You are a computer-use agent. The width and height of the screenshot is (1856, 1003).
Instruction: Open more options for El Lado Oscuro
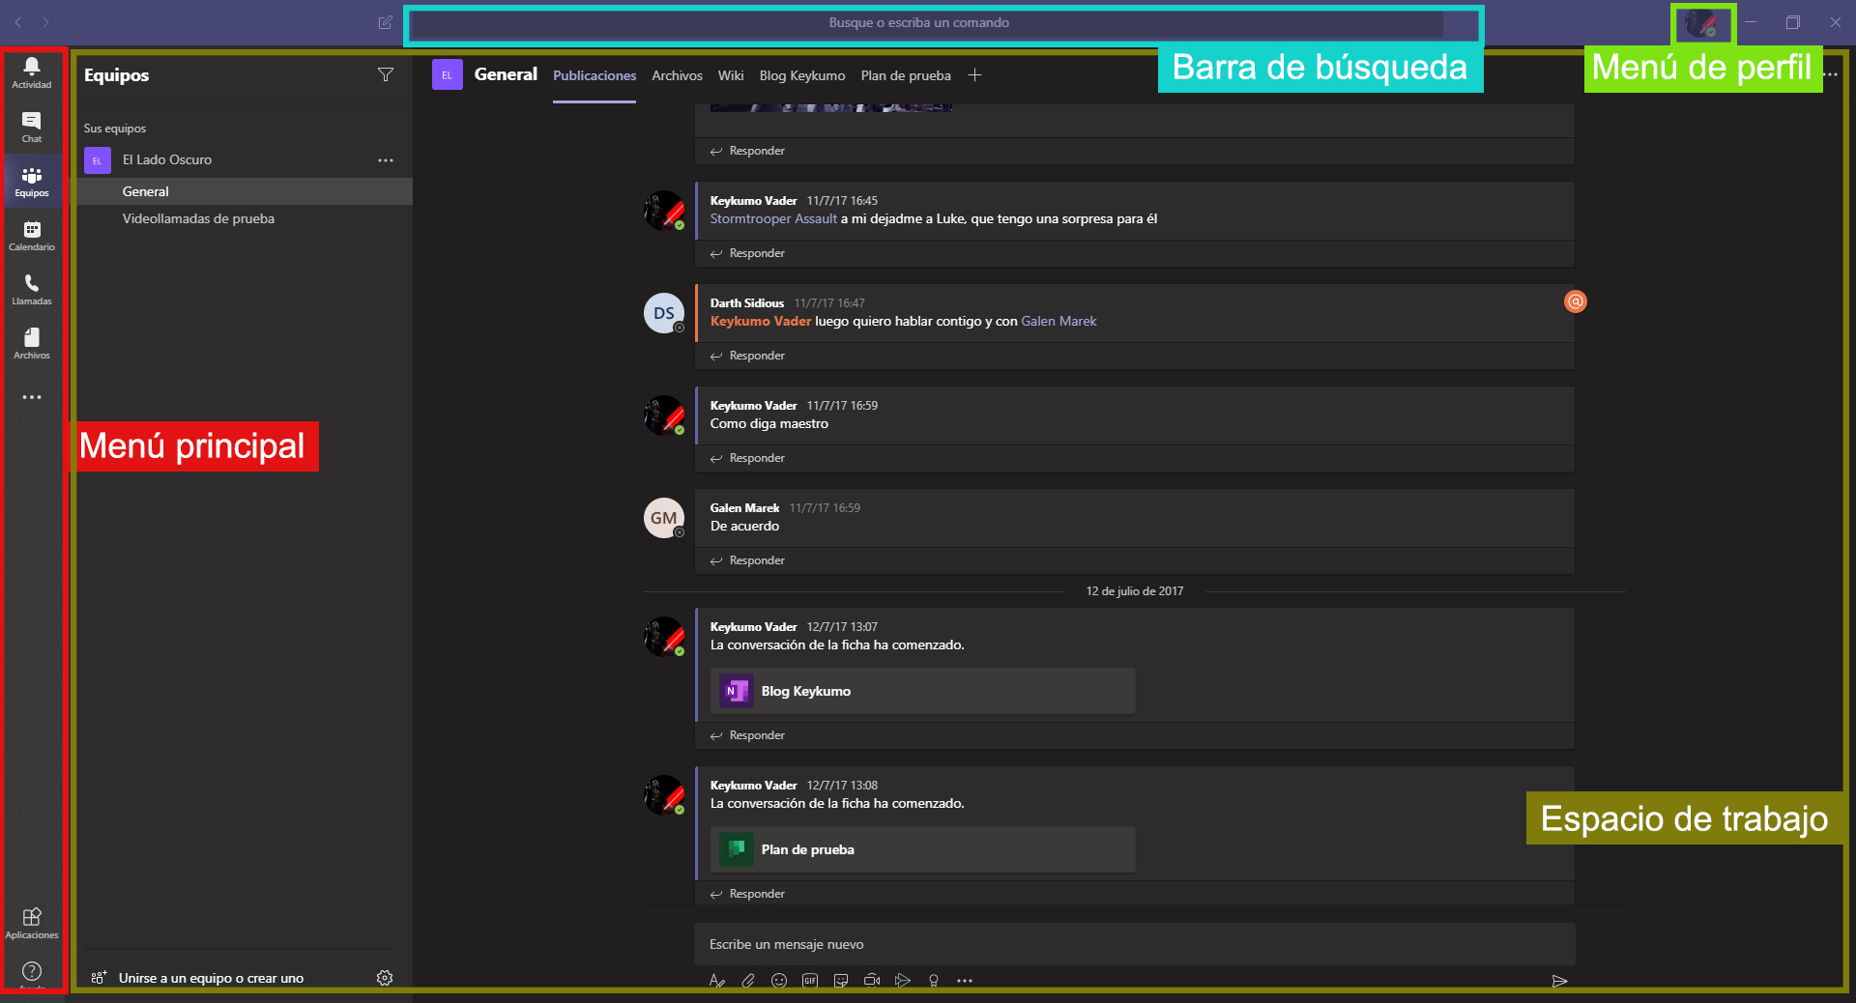(386, 160)
